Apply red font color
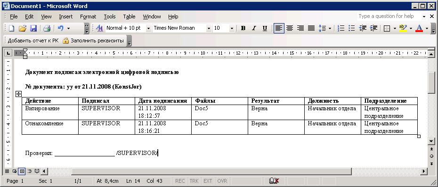Screen dimensions: 438x187 [x=419, y=28]
